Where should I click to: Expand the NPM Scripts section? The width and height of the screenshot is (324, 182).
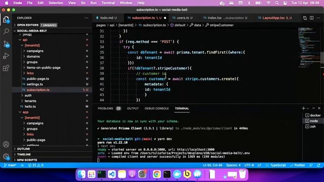pyautogui.click(x=27, y=160)
